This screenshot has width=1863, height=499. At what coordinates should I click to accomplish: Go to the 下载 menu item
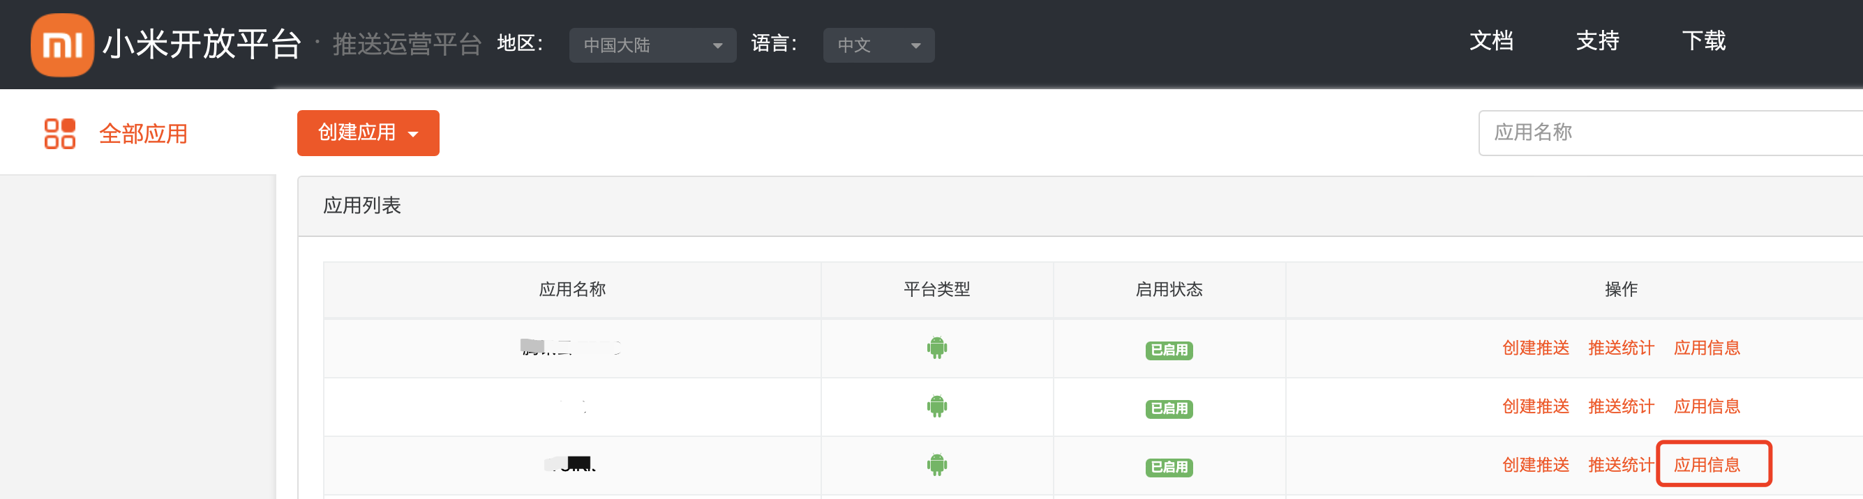(x=1704, y=41)
